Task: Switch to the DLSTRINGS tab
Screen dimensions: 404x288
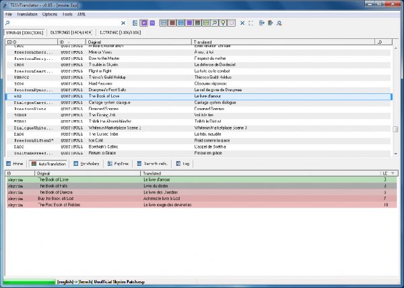Action: [71, 33]
